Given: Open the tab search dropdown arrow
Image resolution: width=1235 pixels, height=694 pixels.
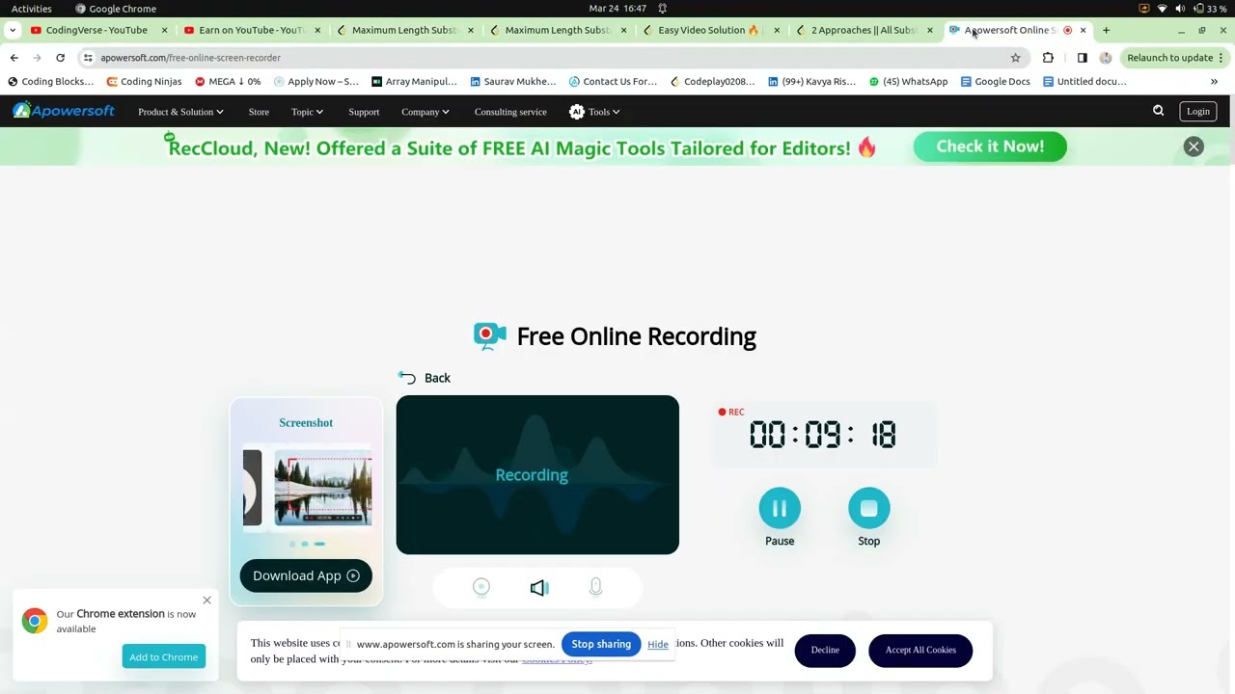Looking at the screenshot, I should click(x=12, y=30).
